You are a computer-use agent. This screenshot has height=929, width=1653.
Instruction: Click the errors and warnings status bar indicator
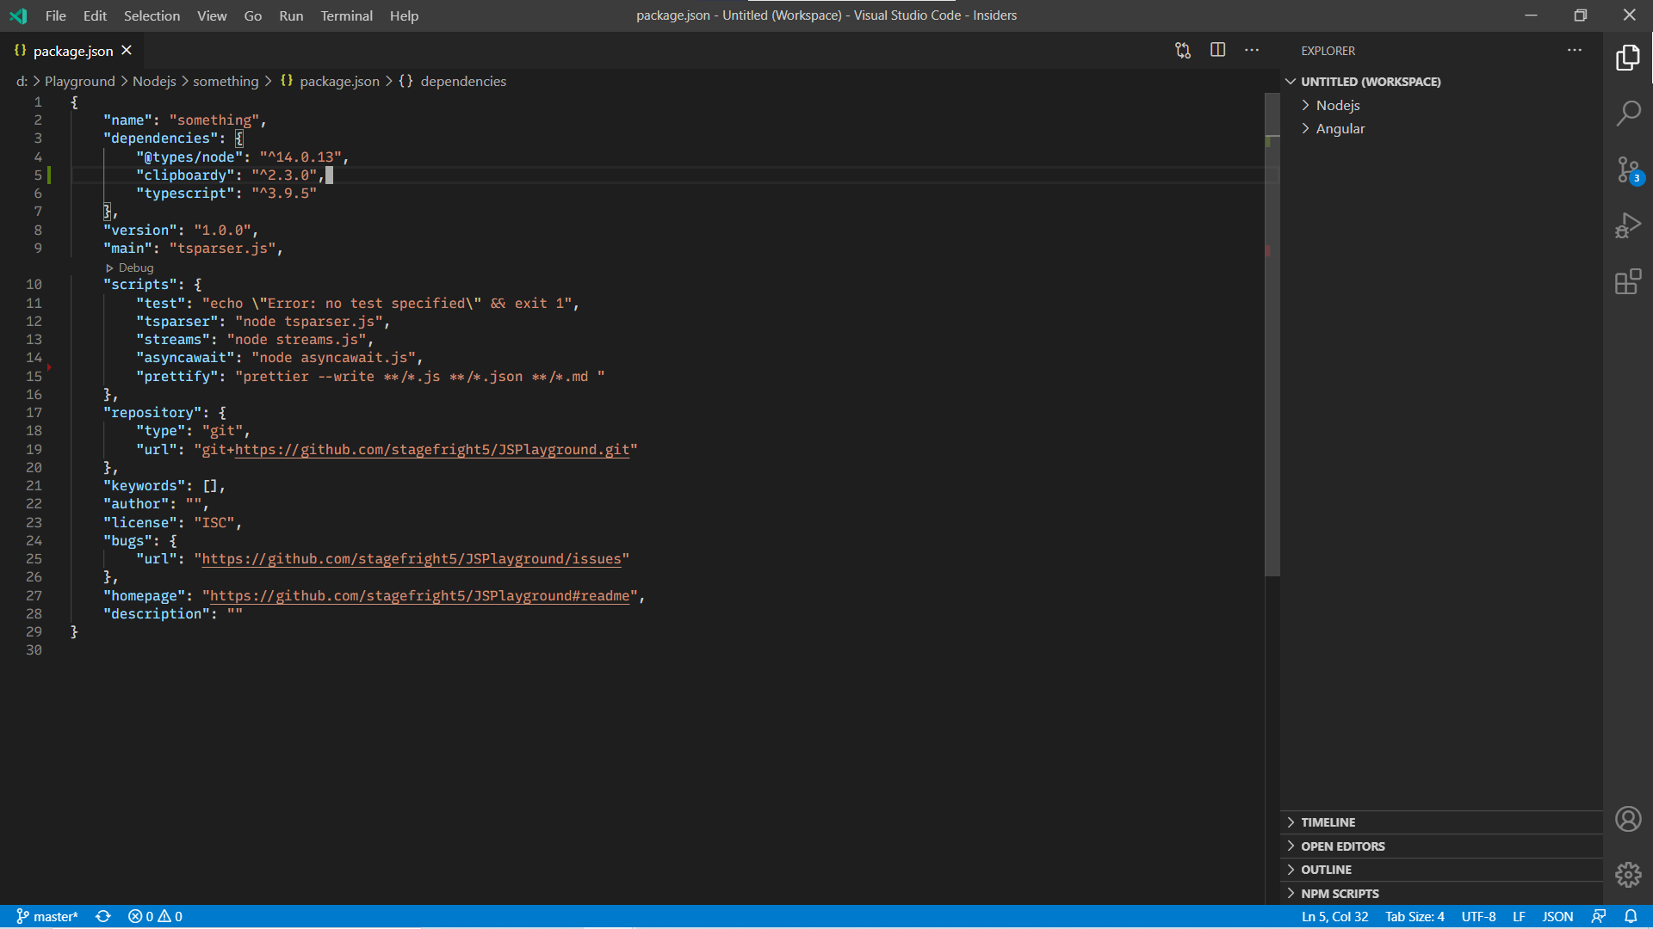coord(155,916)
